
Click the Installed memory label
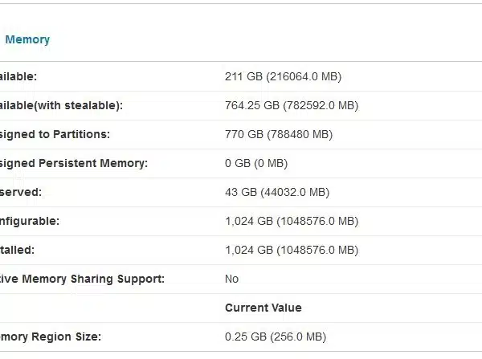(17, 250)
